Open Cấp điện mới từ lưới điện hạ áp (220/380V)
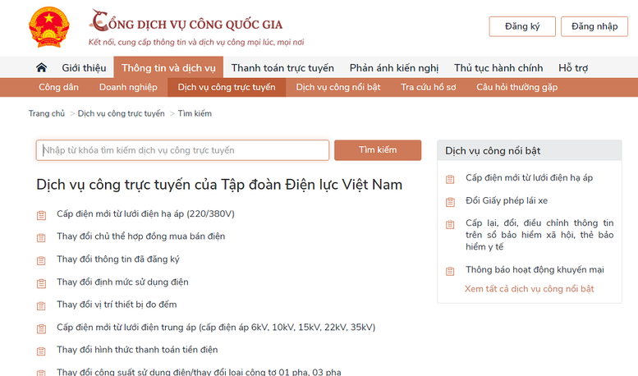The height and width of the screenshot is (376, 638). [145, 214]
